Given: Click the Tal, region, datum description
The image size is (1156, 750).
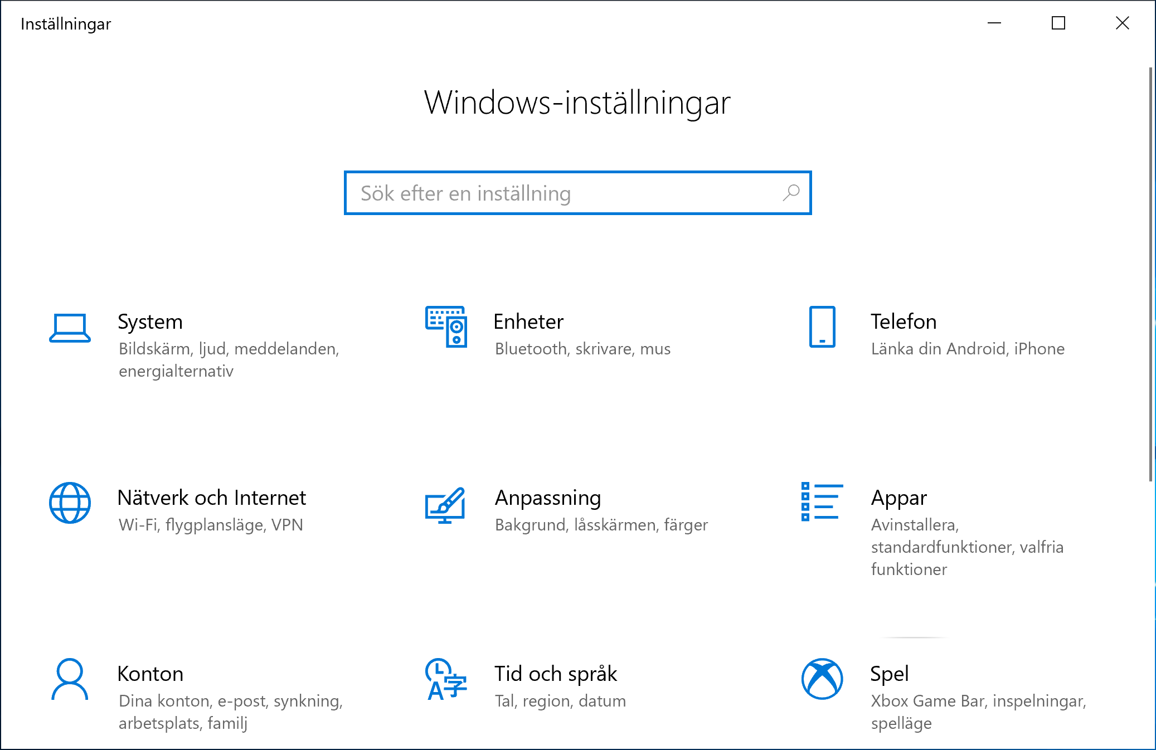Looking at the screenshot, I should coord(560,700).
